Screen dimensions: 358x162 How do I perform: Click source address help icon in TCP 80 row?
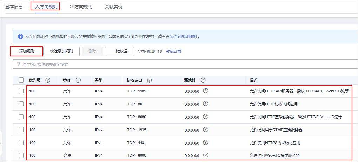tap(205, 104)
